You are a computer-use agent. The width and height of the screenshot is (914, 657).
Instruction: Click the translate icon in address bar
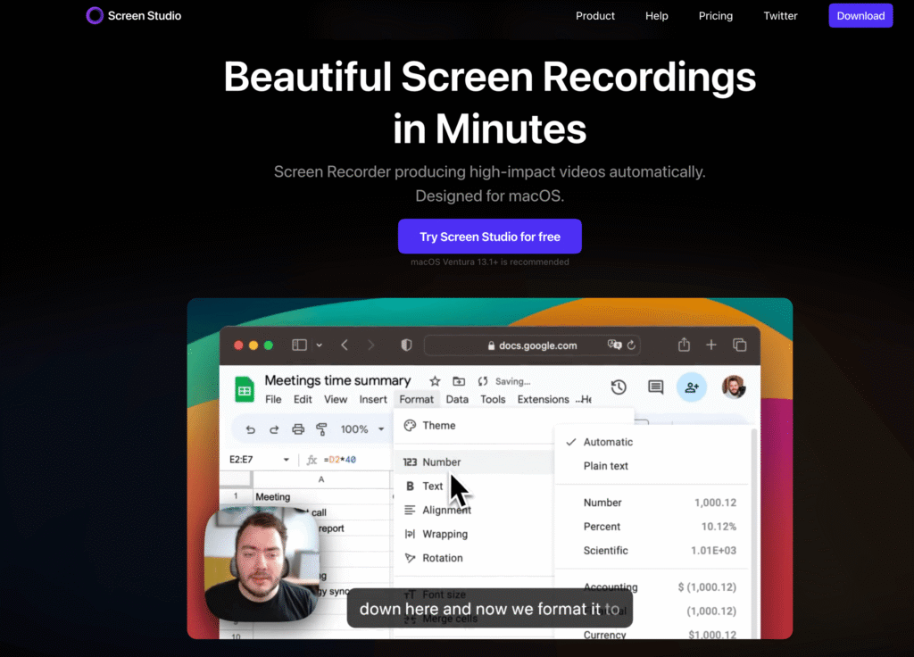(614, 345)
